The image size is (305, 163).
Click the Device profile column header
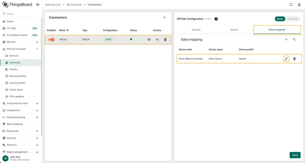tap(246, 50)
